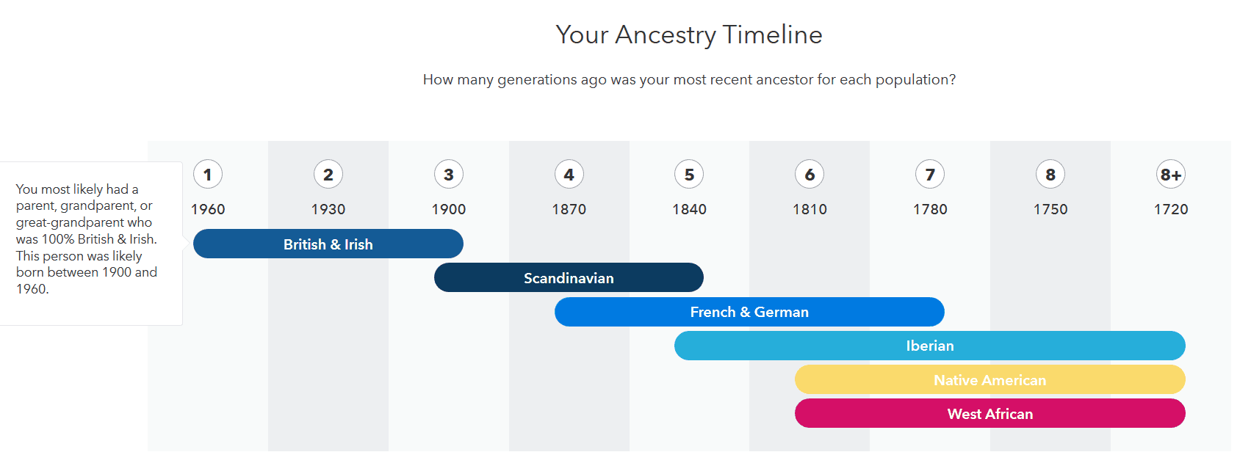This screenshot has width=1251, height=463.
Task: Click the generation 7 circle icon
Action: click(930, 175)
